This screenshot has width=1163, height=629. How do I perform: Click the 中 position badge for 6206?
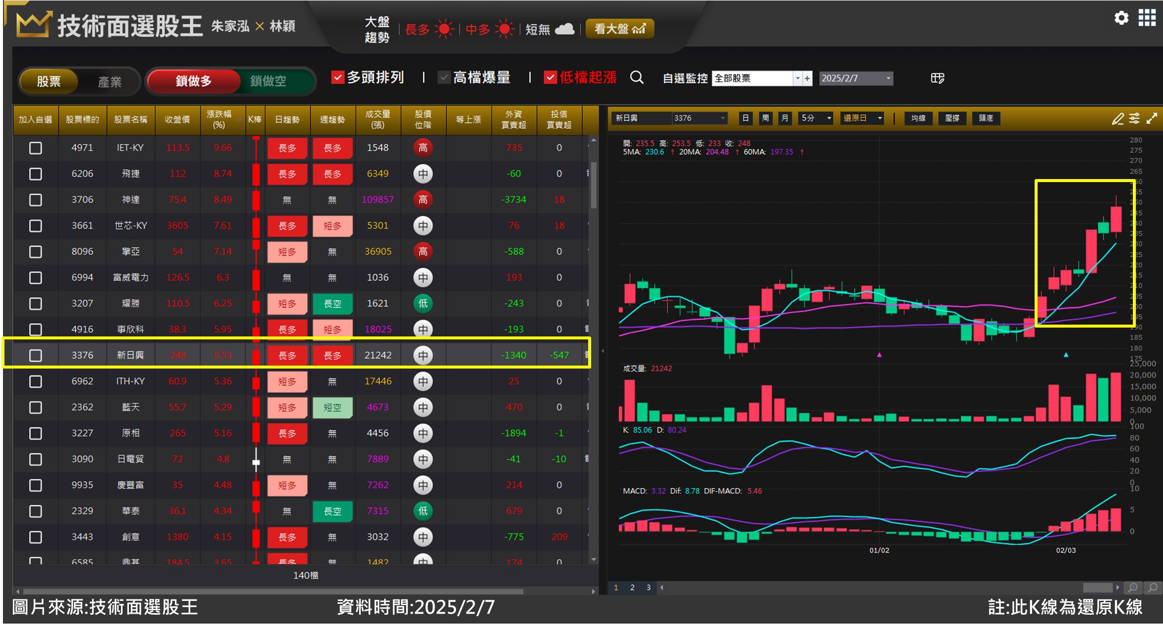pos(423,174)
